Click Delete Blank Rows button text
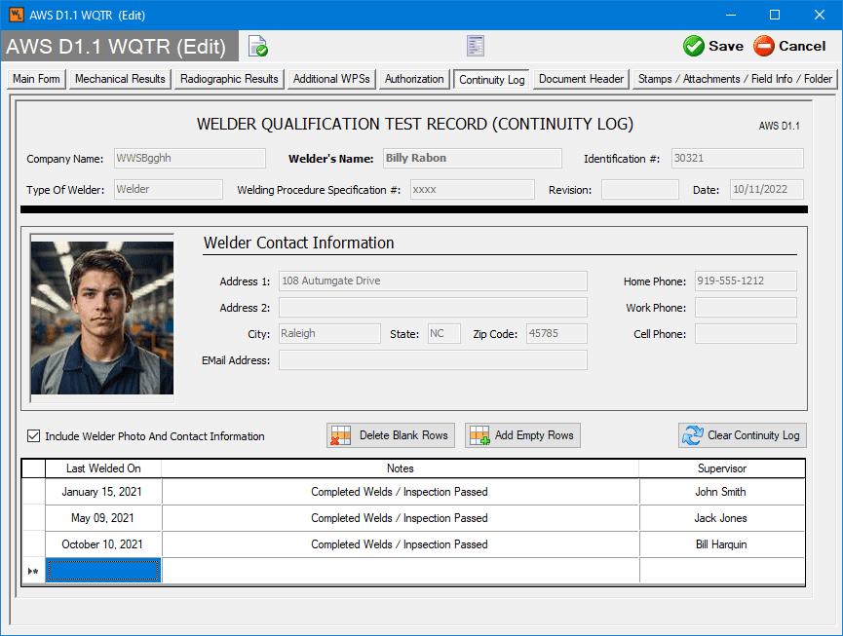The height and width of the screenshot is (636, 843). pos(403,435)
